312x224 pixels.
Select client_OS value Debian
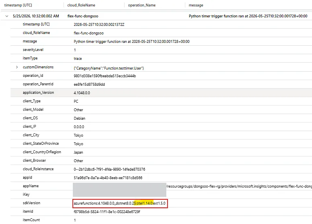pyautogui.click(x=79, y=118)
